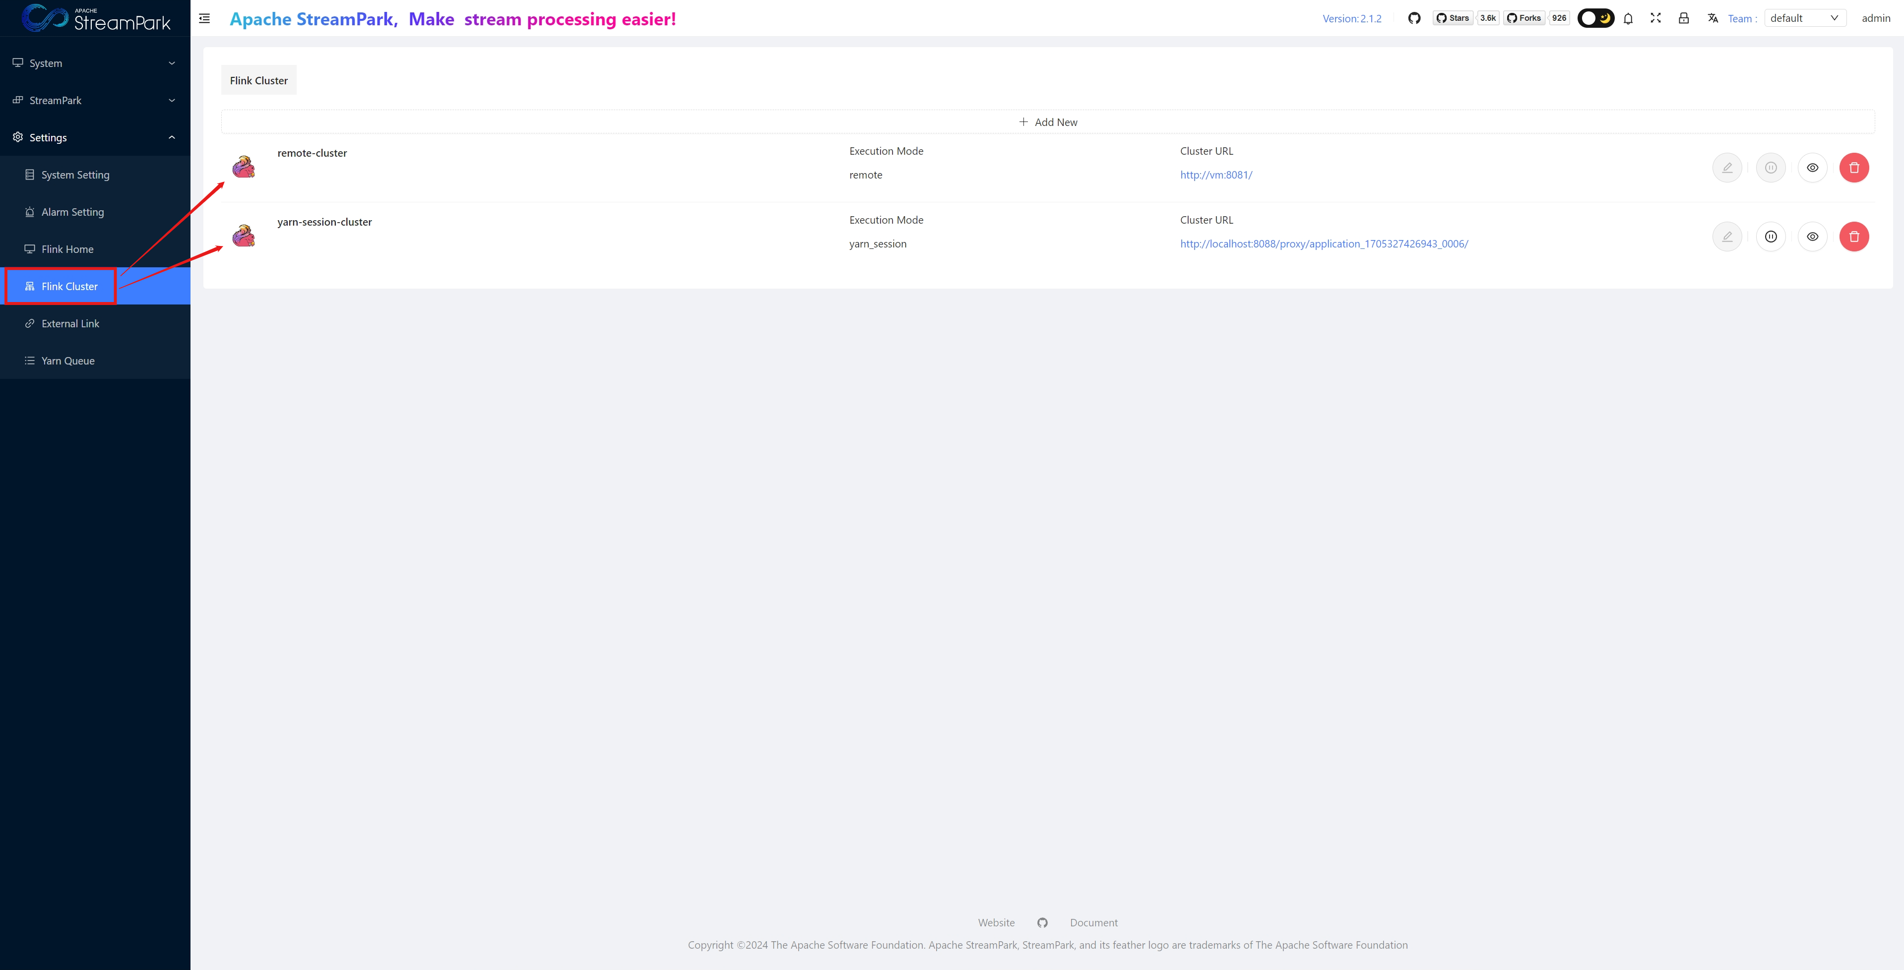Screen dimensions: 1904x970
Task: Edit the yarn-session-cluster entry
Action: [x=1726, y=237]
